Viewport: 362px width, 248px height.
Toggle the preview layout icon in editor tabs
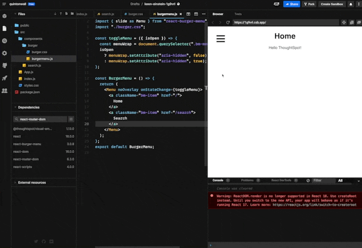tap(196, 14)
